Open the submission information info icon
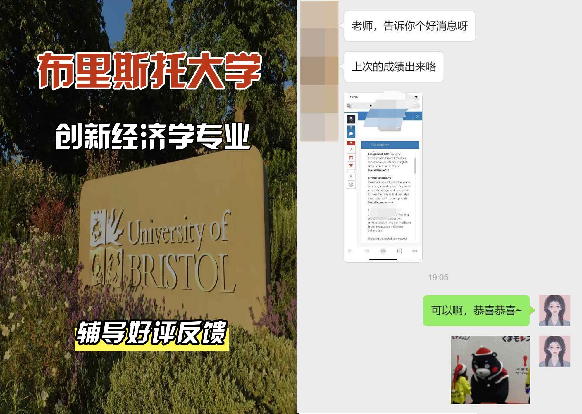Screen dimensions: 582x414 (x=351, y=184)
